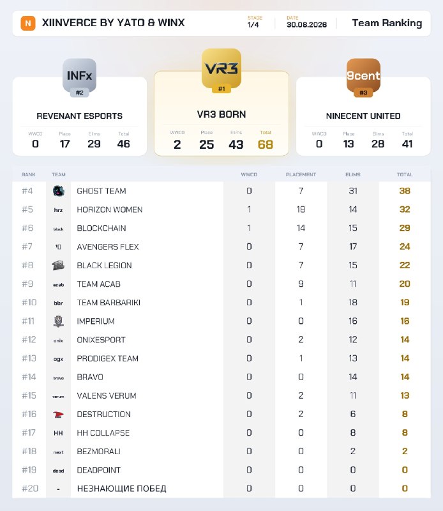The height and width of the screenshot is (511, 443).
Task: Open the NINECENT UNITED team card
Action: point(363,116)
